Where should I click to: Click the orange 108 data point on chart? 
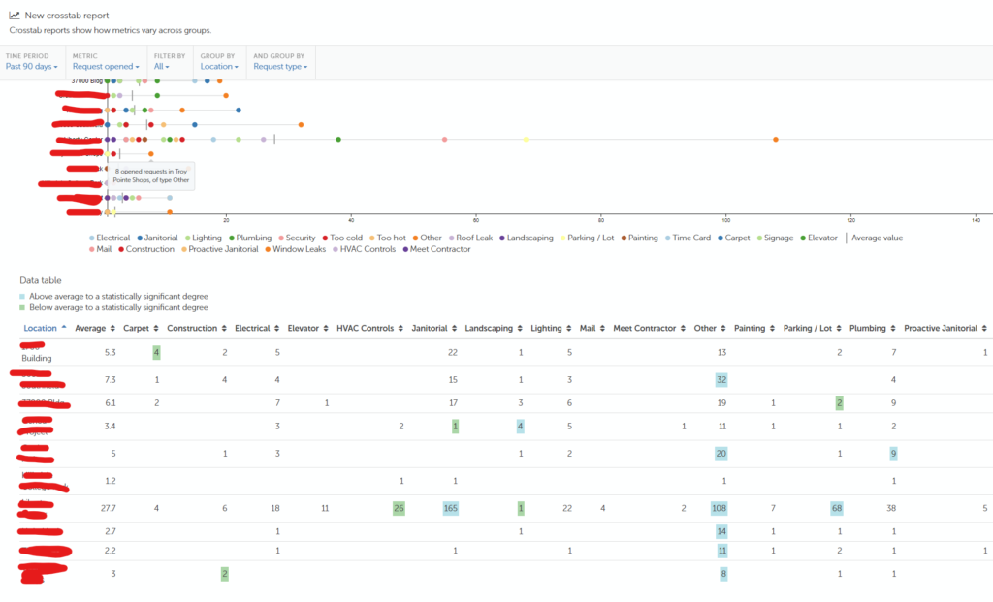pos(775,140)
